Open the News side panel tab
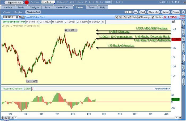 tap(183, 82)
